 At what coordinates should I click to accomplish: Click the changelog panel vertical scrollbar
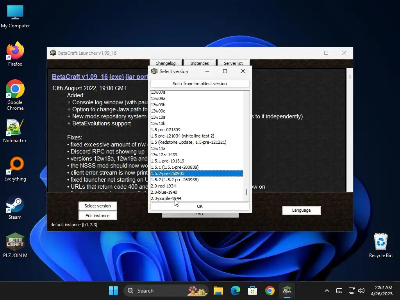350,130
